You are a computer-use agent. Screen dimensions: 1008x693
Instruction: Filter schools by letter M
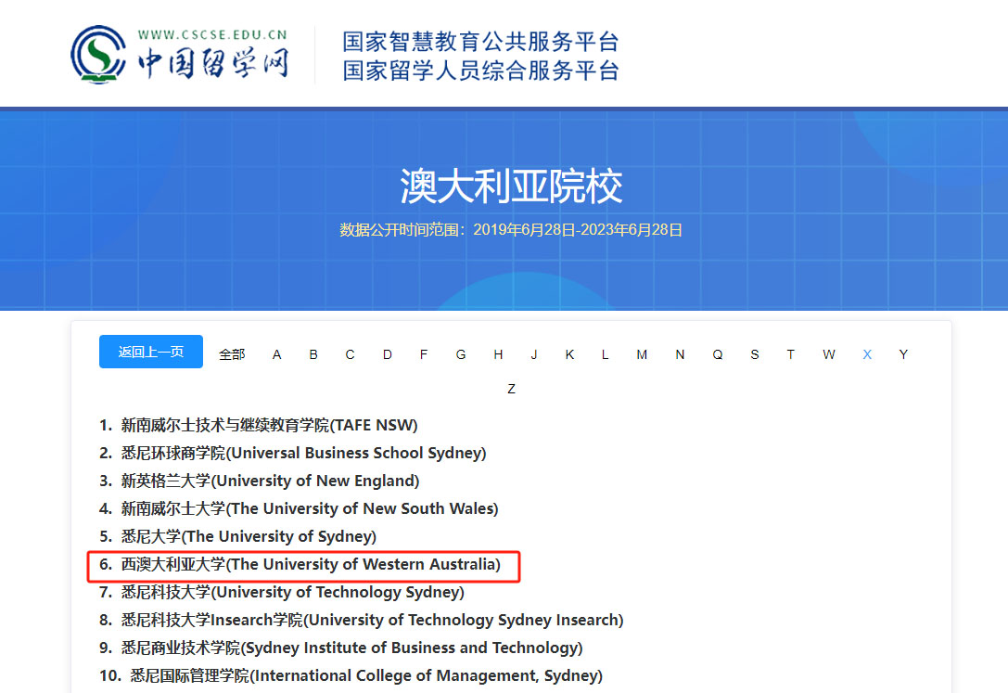click(x=642, y=354)
